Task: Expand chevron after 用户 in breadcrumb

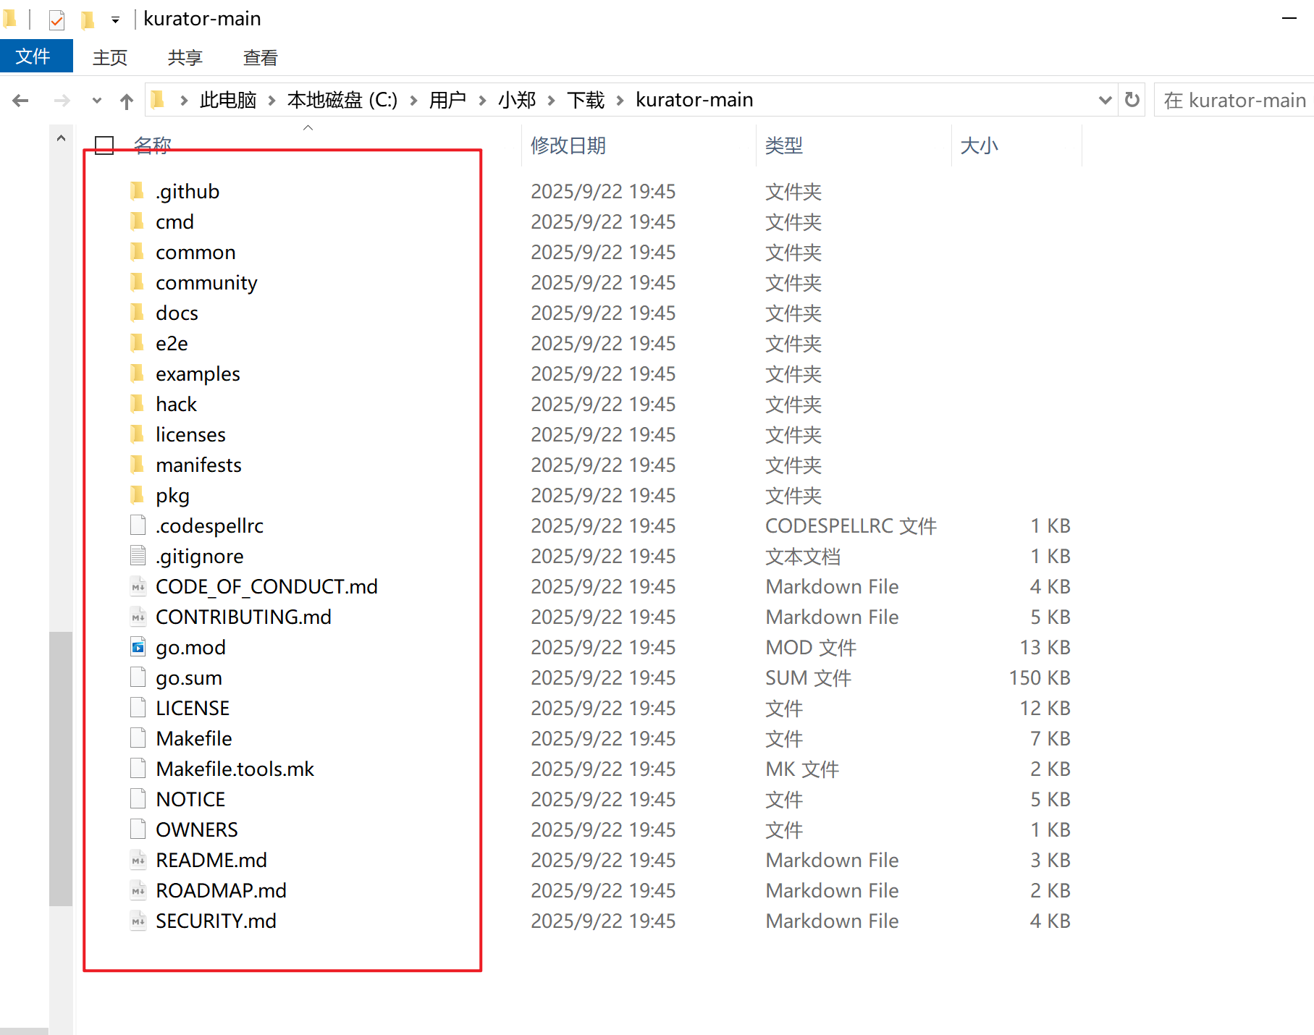Action: 482,101
